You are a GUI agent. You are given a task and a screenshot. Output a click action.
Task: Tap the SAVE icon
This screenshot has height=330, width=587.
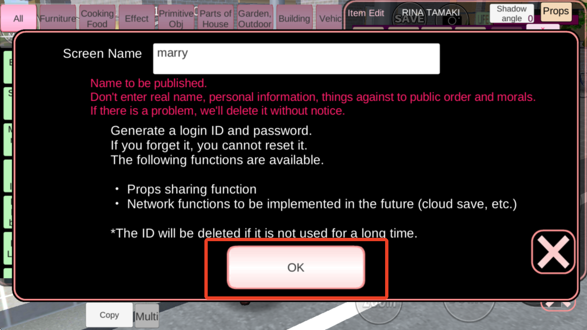[409, 19]
